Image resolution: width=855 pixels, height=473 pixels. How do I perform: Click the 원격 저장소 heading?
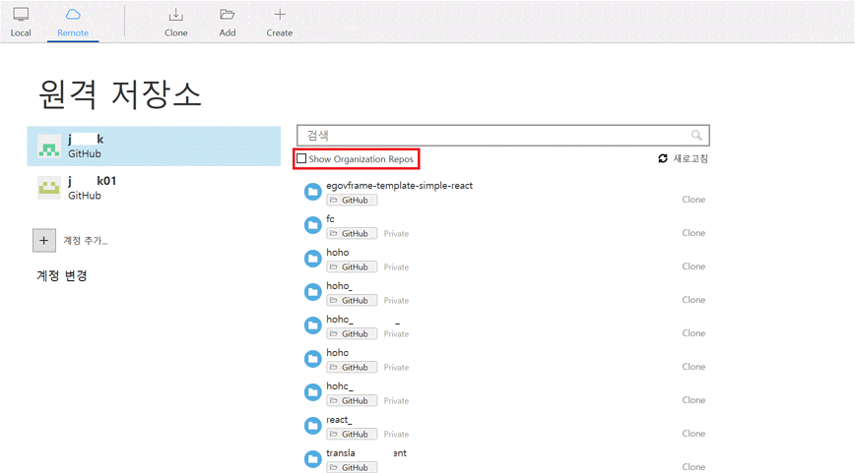tap(120, 93)
